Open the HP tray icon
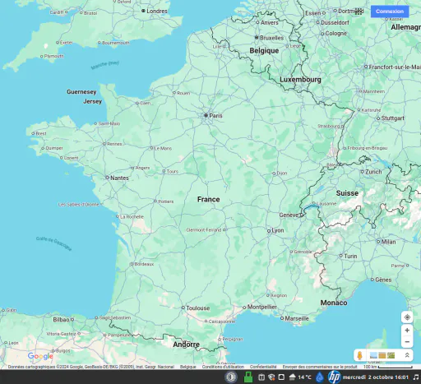 pyautogui.click(x=335, y=377)
